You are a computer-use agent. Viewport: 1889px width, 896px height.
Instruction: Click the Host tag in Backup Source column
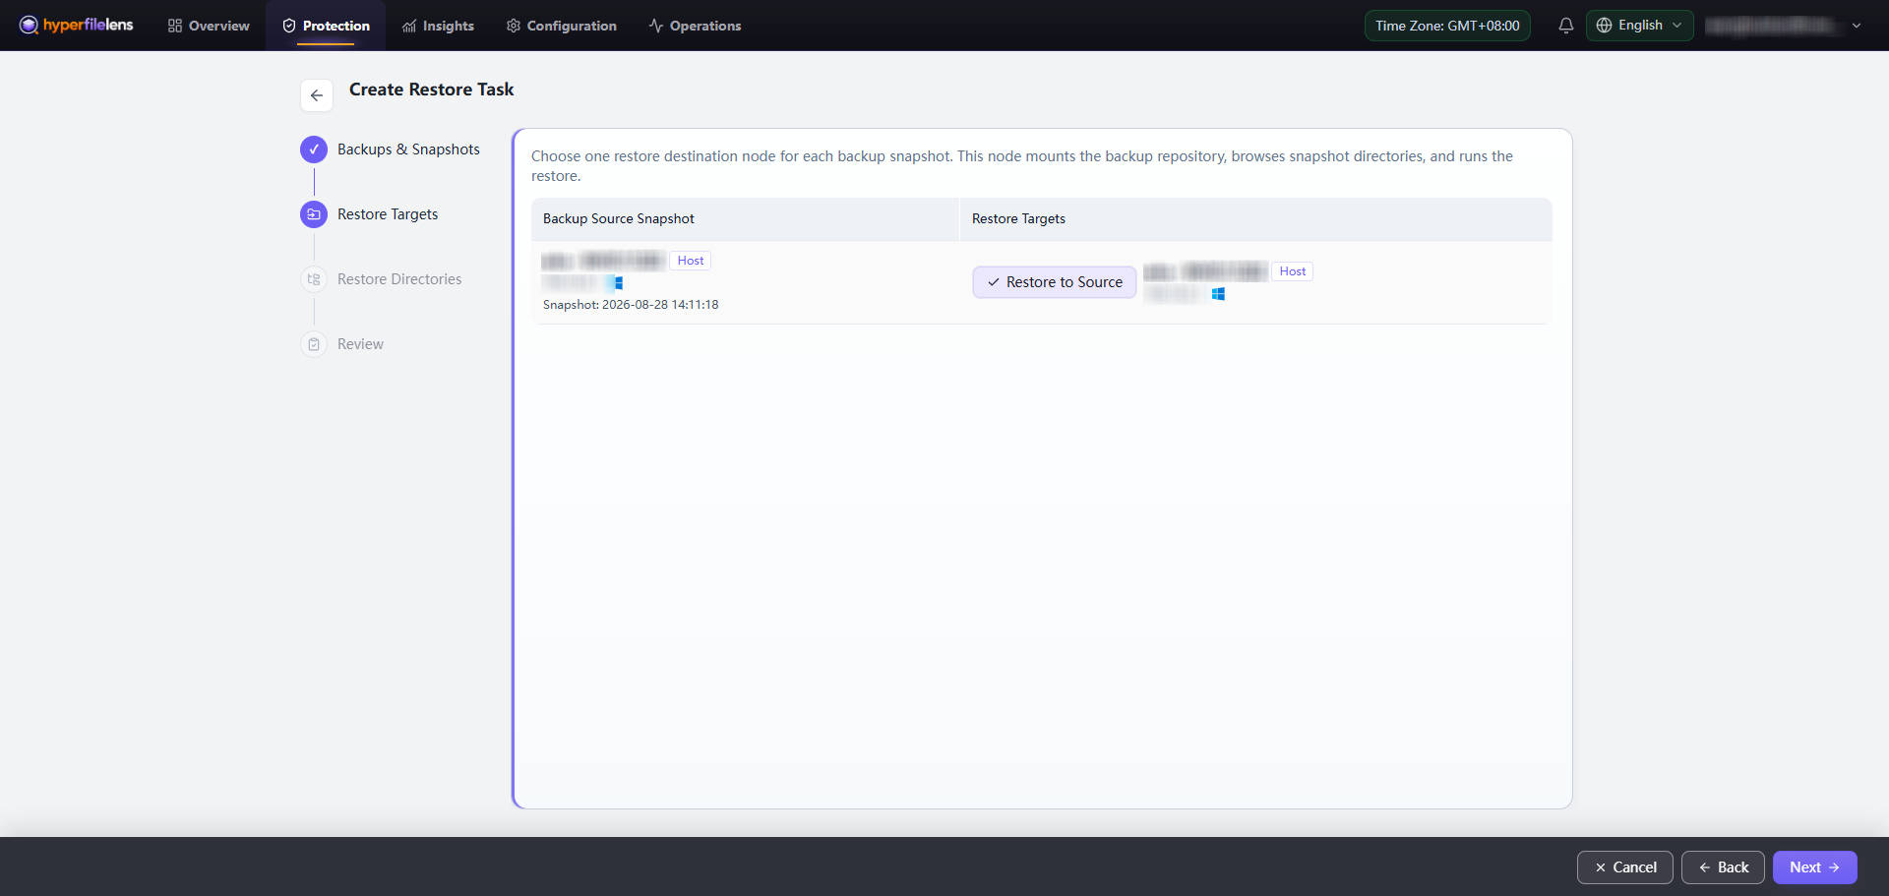(x=691, y=261)
